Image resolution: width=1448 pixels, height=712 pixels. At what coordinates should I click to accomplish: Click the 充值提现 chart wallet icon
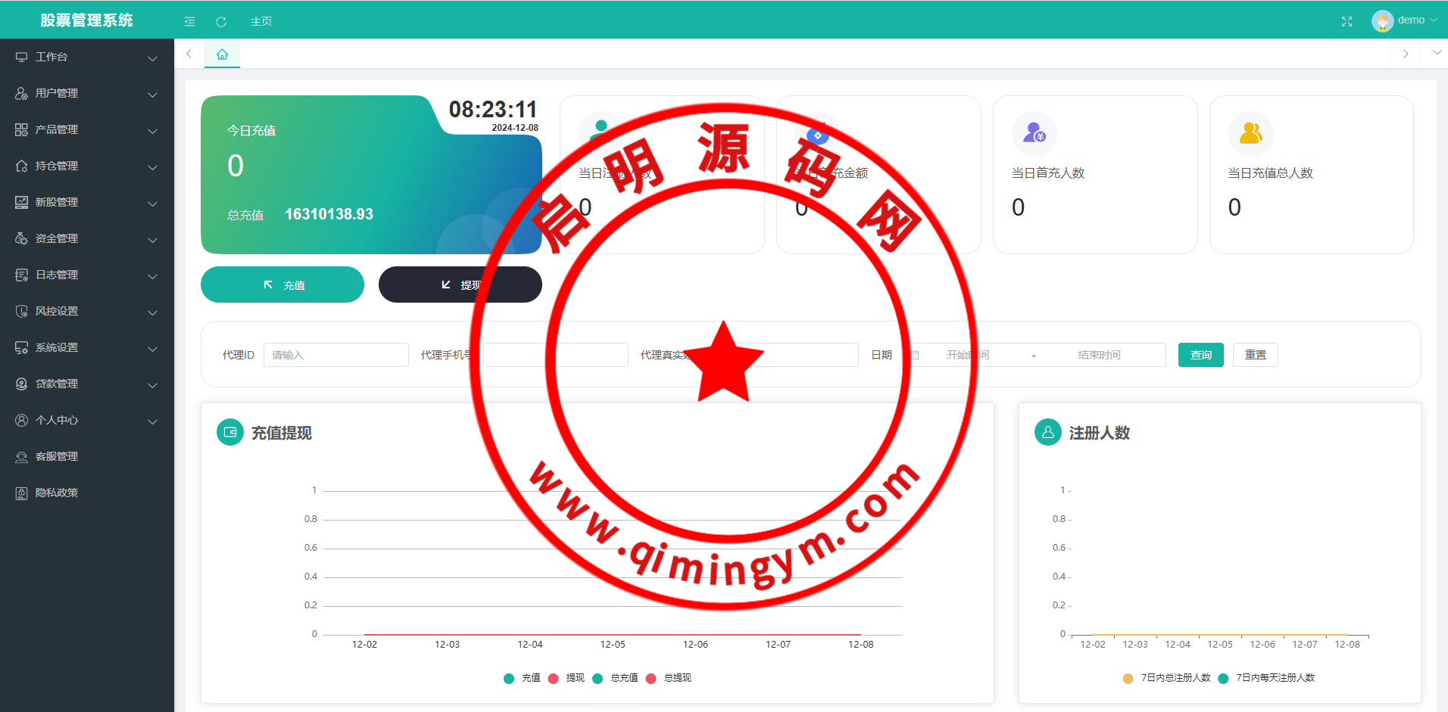tap(230, 432)
